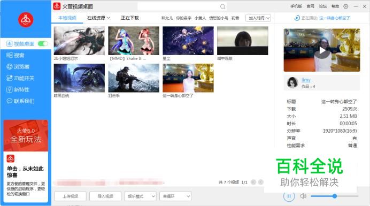The image size is (370, 206).
Task: Click the 1920*1080(16:9) resolution value
Action: pos(340,131)
